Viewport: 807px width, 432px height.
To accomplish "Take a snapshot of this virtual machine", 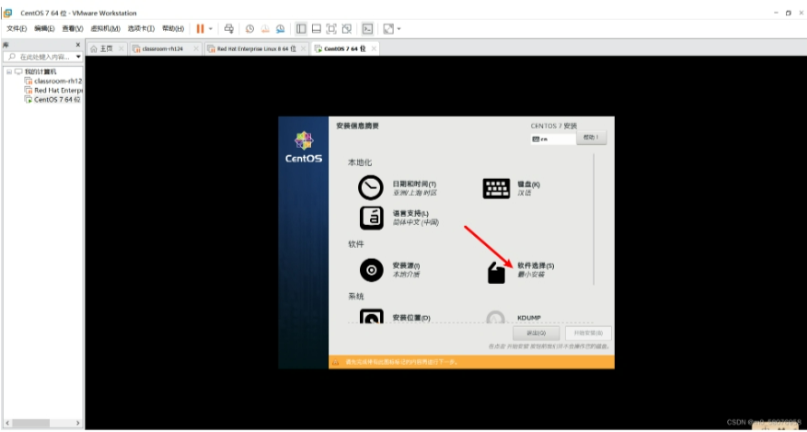I will [249, 29].
